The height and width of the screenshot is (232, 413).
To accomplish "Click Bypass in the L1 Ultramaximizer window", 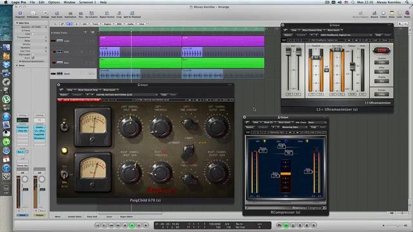I will [288, 35].
